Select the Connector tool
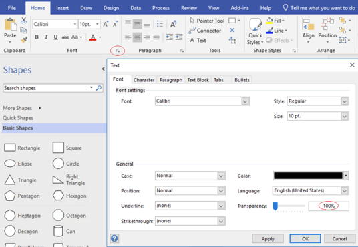 point(205,31)
